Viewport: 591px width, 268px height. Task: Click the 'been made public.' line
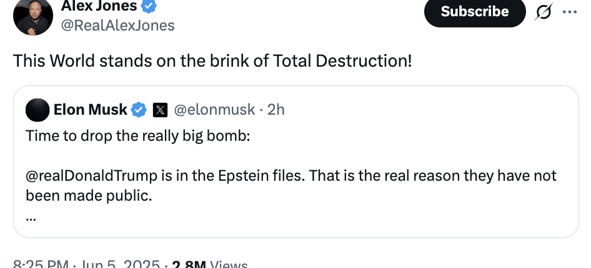pyautogui.click(x=89, y=196)
